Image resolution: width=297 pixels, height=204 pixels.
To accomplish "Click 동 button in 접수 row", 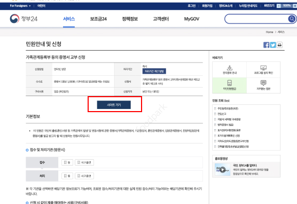I will [x=67, y=162].
